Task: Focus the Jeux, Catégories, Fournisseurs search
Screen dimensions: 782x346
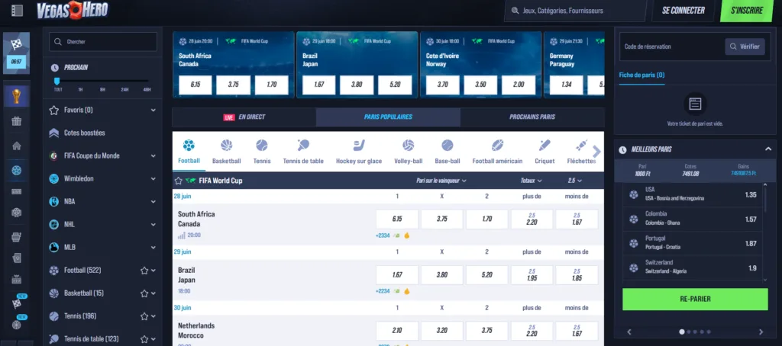Action: pyautogui.click(x=576, y=11)
